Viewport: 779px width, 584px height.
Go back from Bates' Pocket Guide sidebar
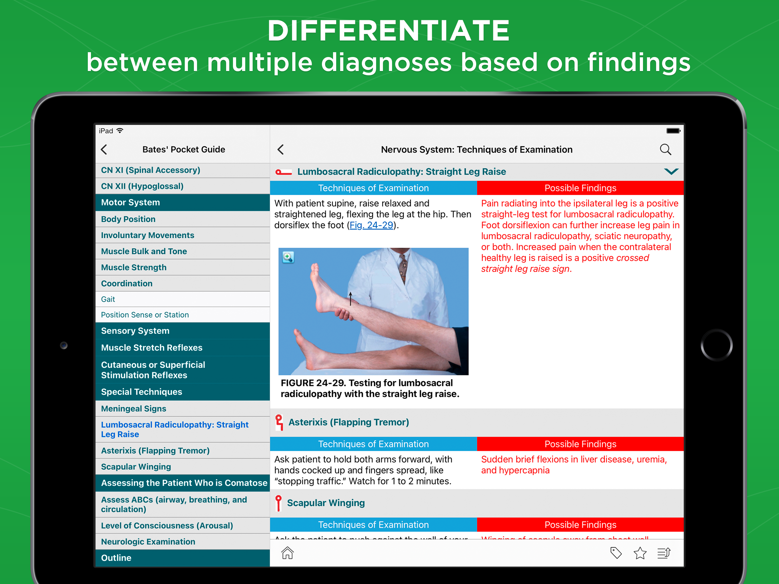104,150
